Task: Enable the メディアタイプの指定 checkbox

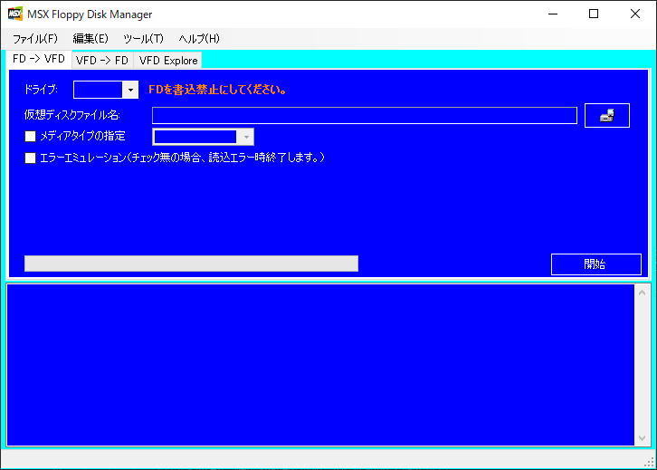Action: tap(31, 137)
